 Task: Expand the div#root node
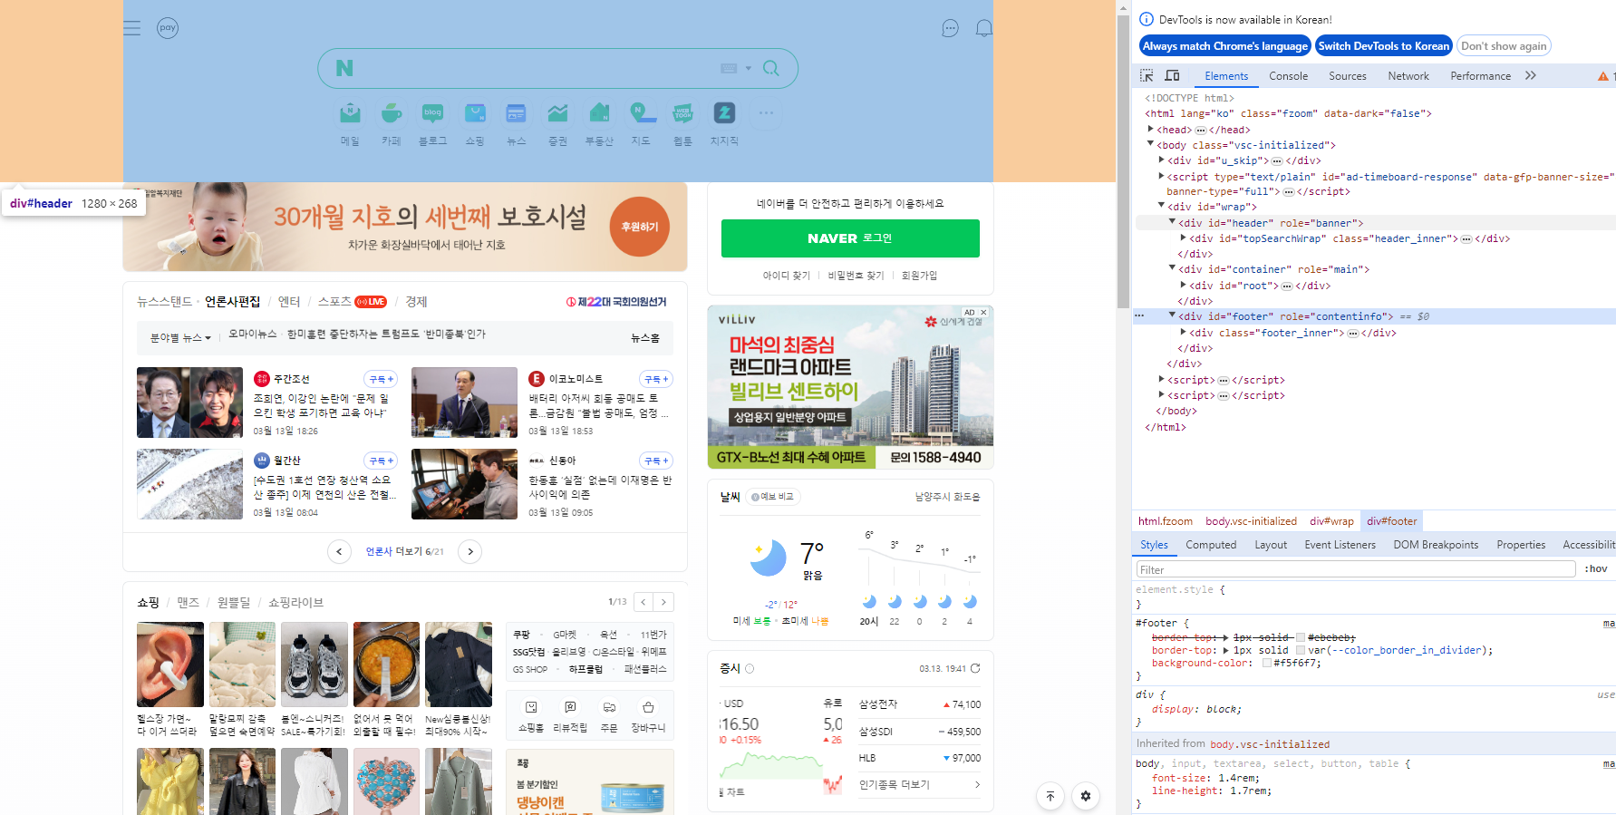1183,286
